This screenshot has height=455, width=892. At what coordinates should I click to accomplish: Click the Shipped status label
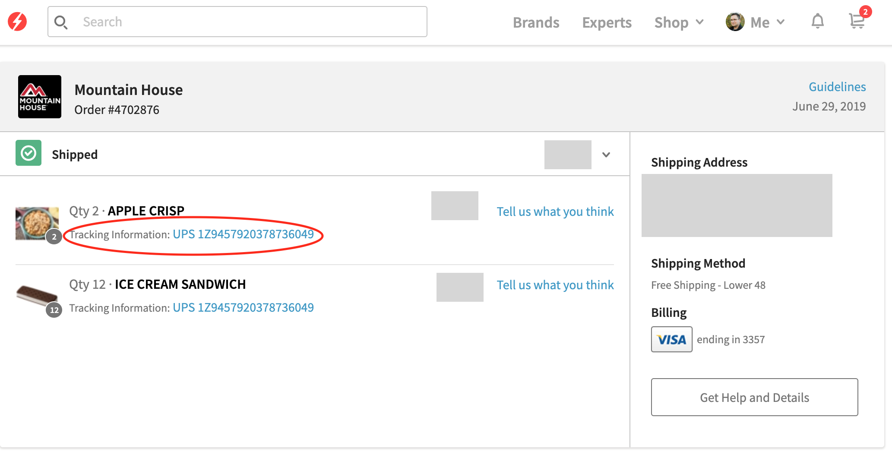(75, 155)
